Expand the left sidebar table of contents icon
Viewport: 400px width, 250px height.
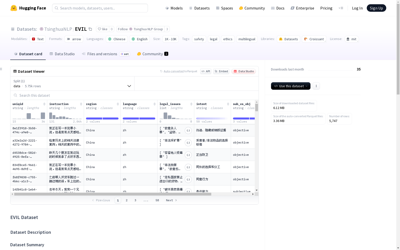click(x=1, y=69)
